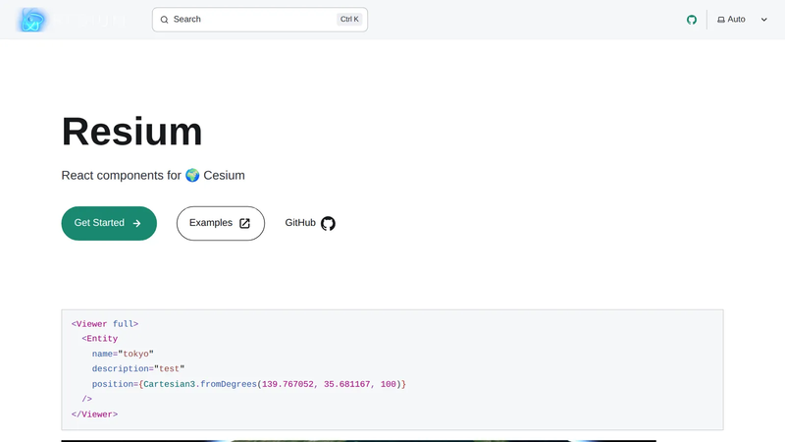This screenshot has height=442, width=785.
Task: Open the Examples button
Action: [x=220, y=223]
